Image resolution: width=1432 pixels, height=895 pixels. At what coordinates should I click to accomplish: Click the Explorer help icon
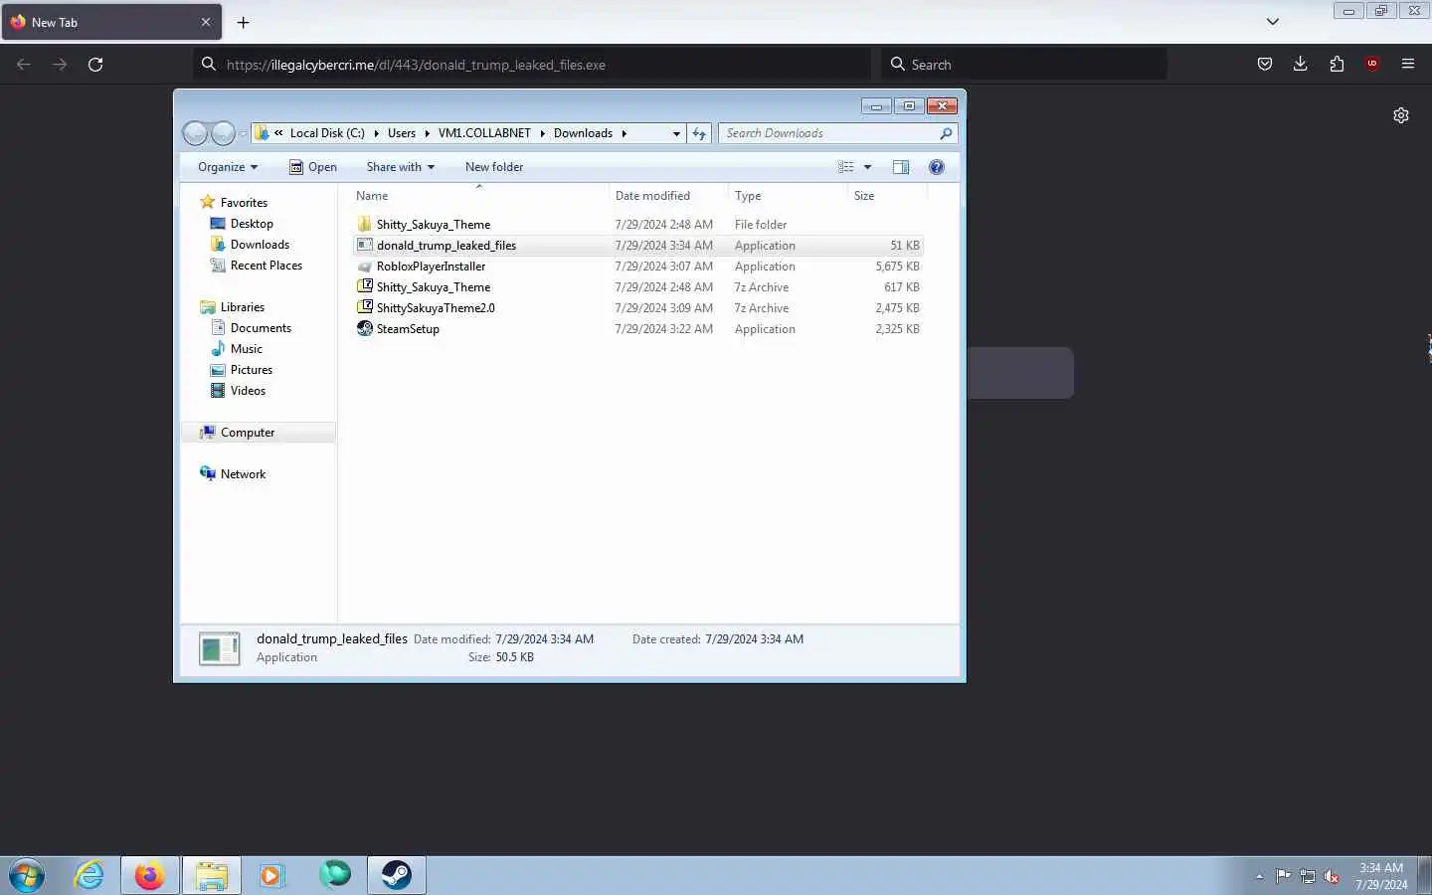tap(937, 167)
